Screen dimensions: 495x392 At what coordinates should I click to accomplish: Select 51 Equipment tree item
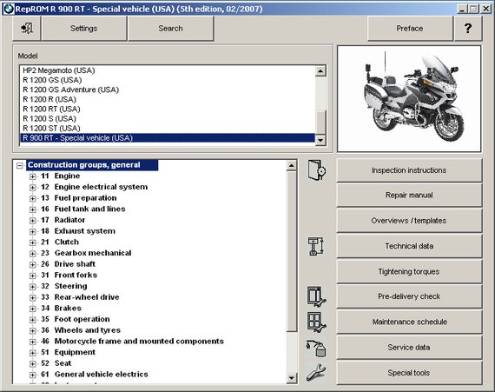pyautogui.click(x=68, y=352)
